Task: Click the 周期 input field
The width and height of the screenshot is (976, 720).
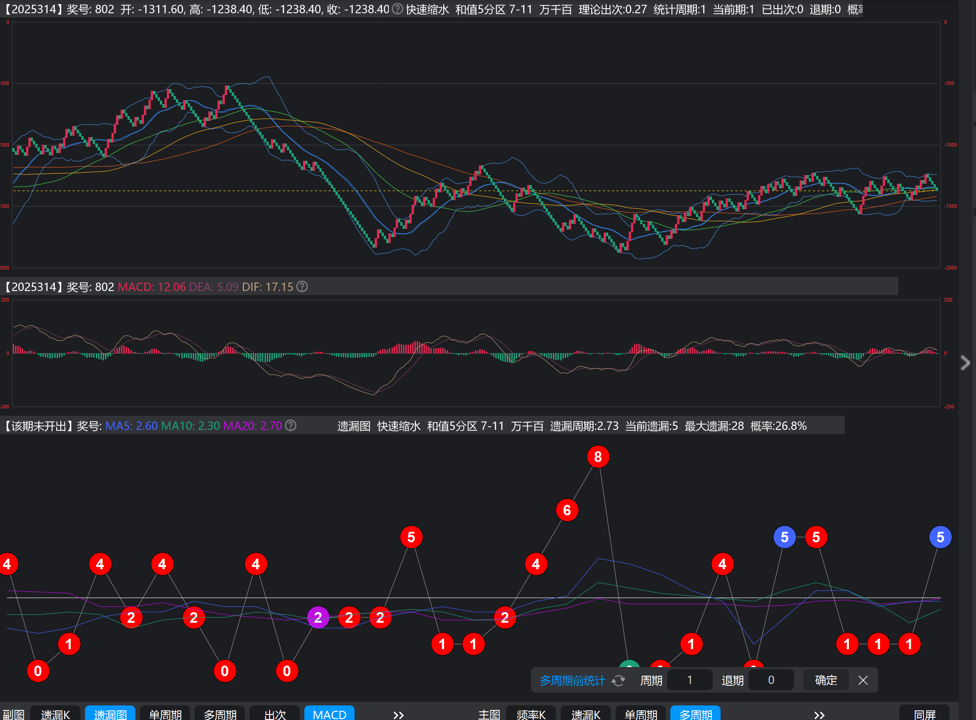Action: (x=690, y=680)
